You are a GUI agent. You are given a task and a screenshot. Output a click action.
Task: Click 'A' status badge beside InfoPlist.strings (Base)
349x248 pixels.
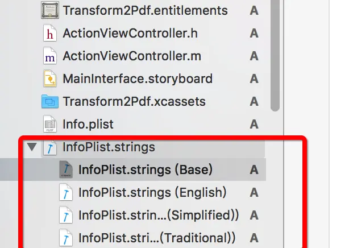click(254, 170)
